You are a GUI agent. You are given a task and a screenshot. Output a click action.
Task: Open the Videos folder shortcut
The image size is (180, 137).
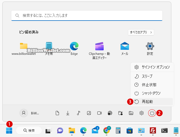click(99, 113)
